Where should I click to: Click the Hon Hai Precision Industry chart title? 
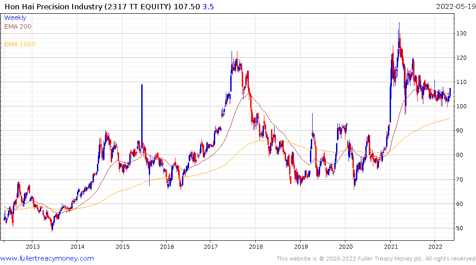88,7
